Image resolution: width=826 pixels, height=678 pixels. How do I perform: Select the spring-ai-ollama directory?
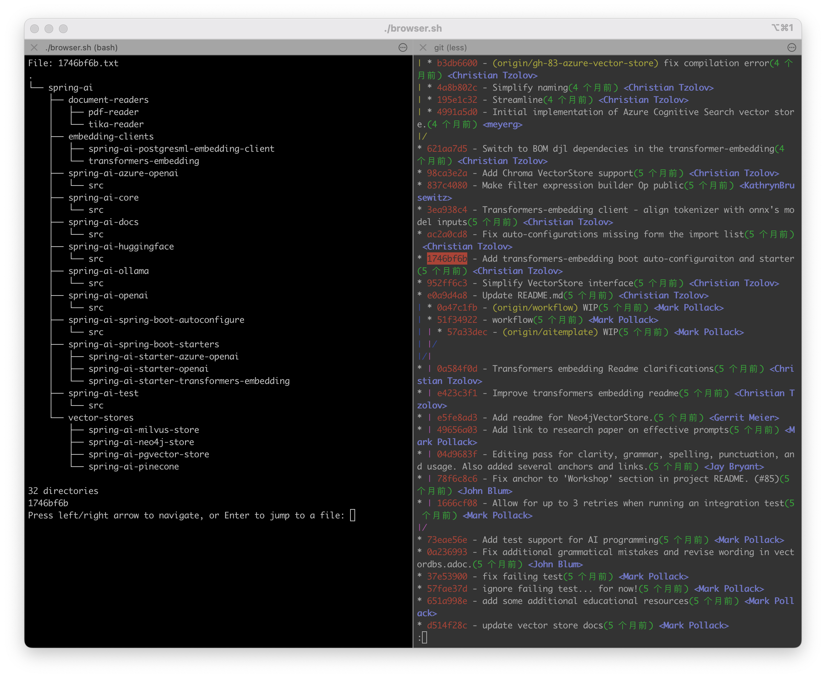[108, 271]
